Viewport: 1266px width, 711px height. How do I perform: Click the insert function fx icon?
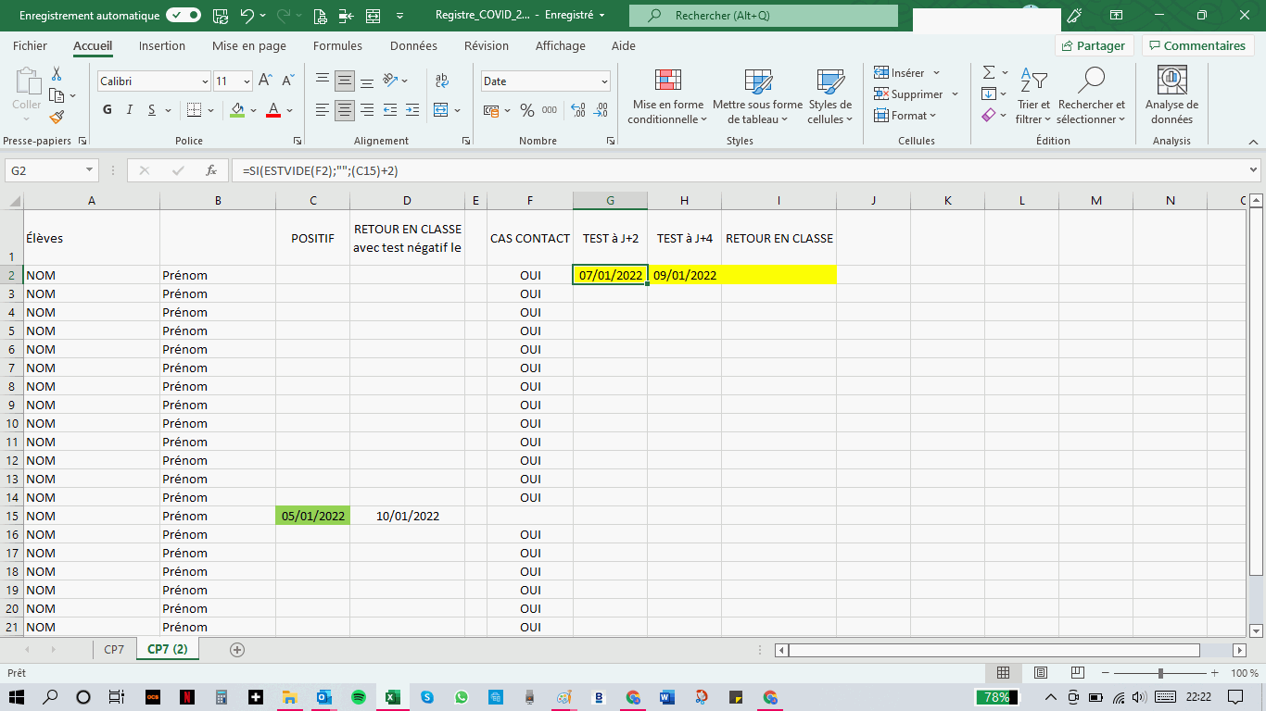click(x=211, y=170)
